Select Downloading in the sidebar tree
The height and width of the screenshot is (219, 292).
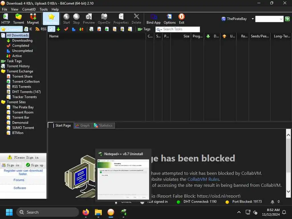[x=22, y=40]
